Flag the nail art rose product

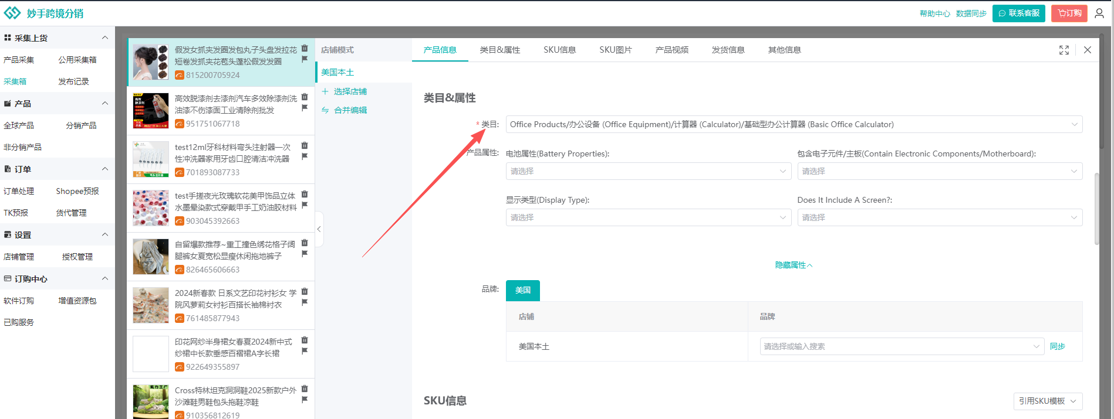(x=305, y=205)
